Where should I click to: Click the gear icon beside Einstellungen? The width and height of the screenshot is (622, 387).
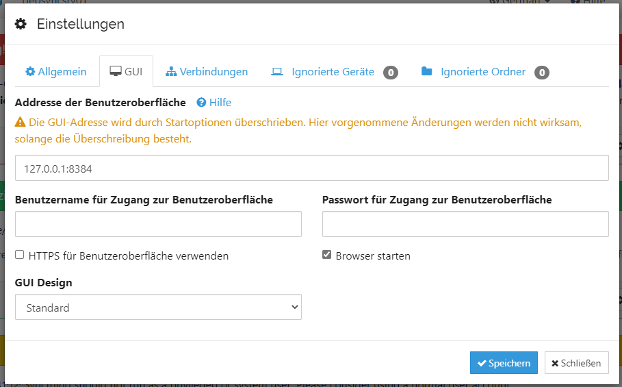(21, 24)
